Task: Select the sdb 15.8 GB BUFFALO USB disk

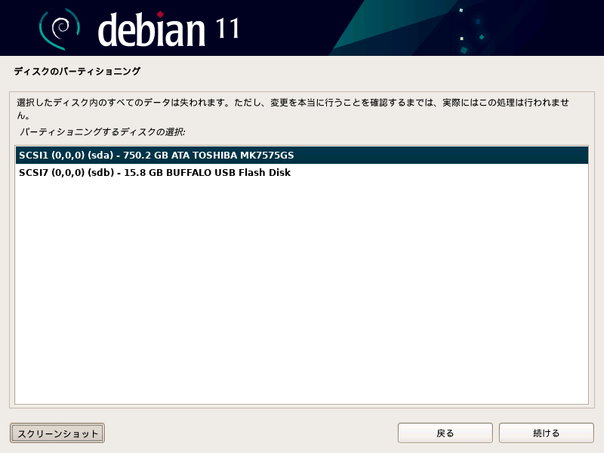Action: coord(301,173)
